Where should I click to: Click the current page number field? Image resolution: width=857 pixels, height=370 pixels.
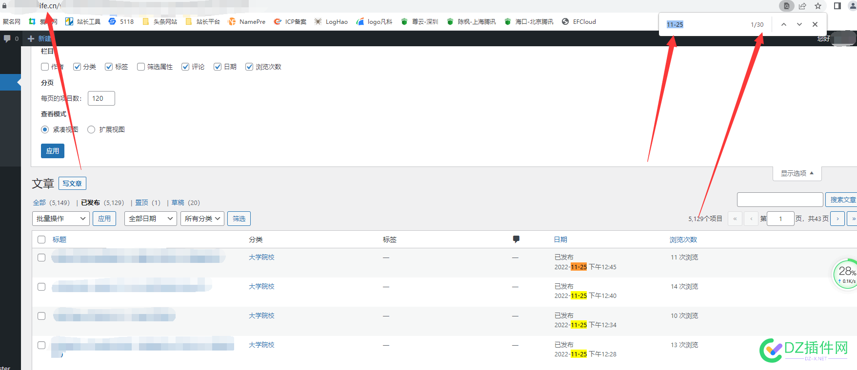pos(780,219)
